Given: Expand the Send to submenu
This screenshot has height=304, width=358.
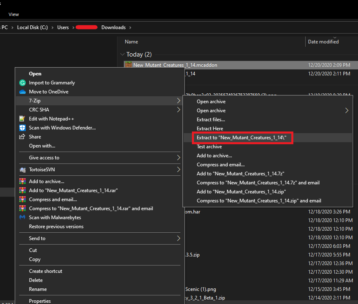Looking at the screenshot, I should [x=178, y=238].
